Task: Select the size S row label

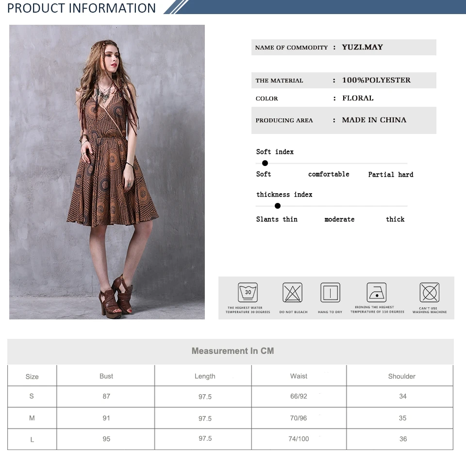Action: click(x=32, y=396)
